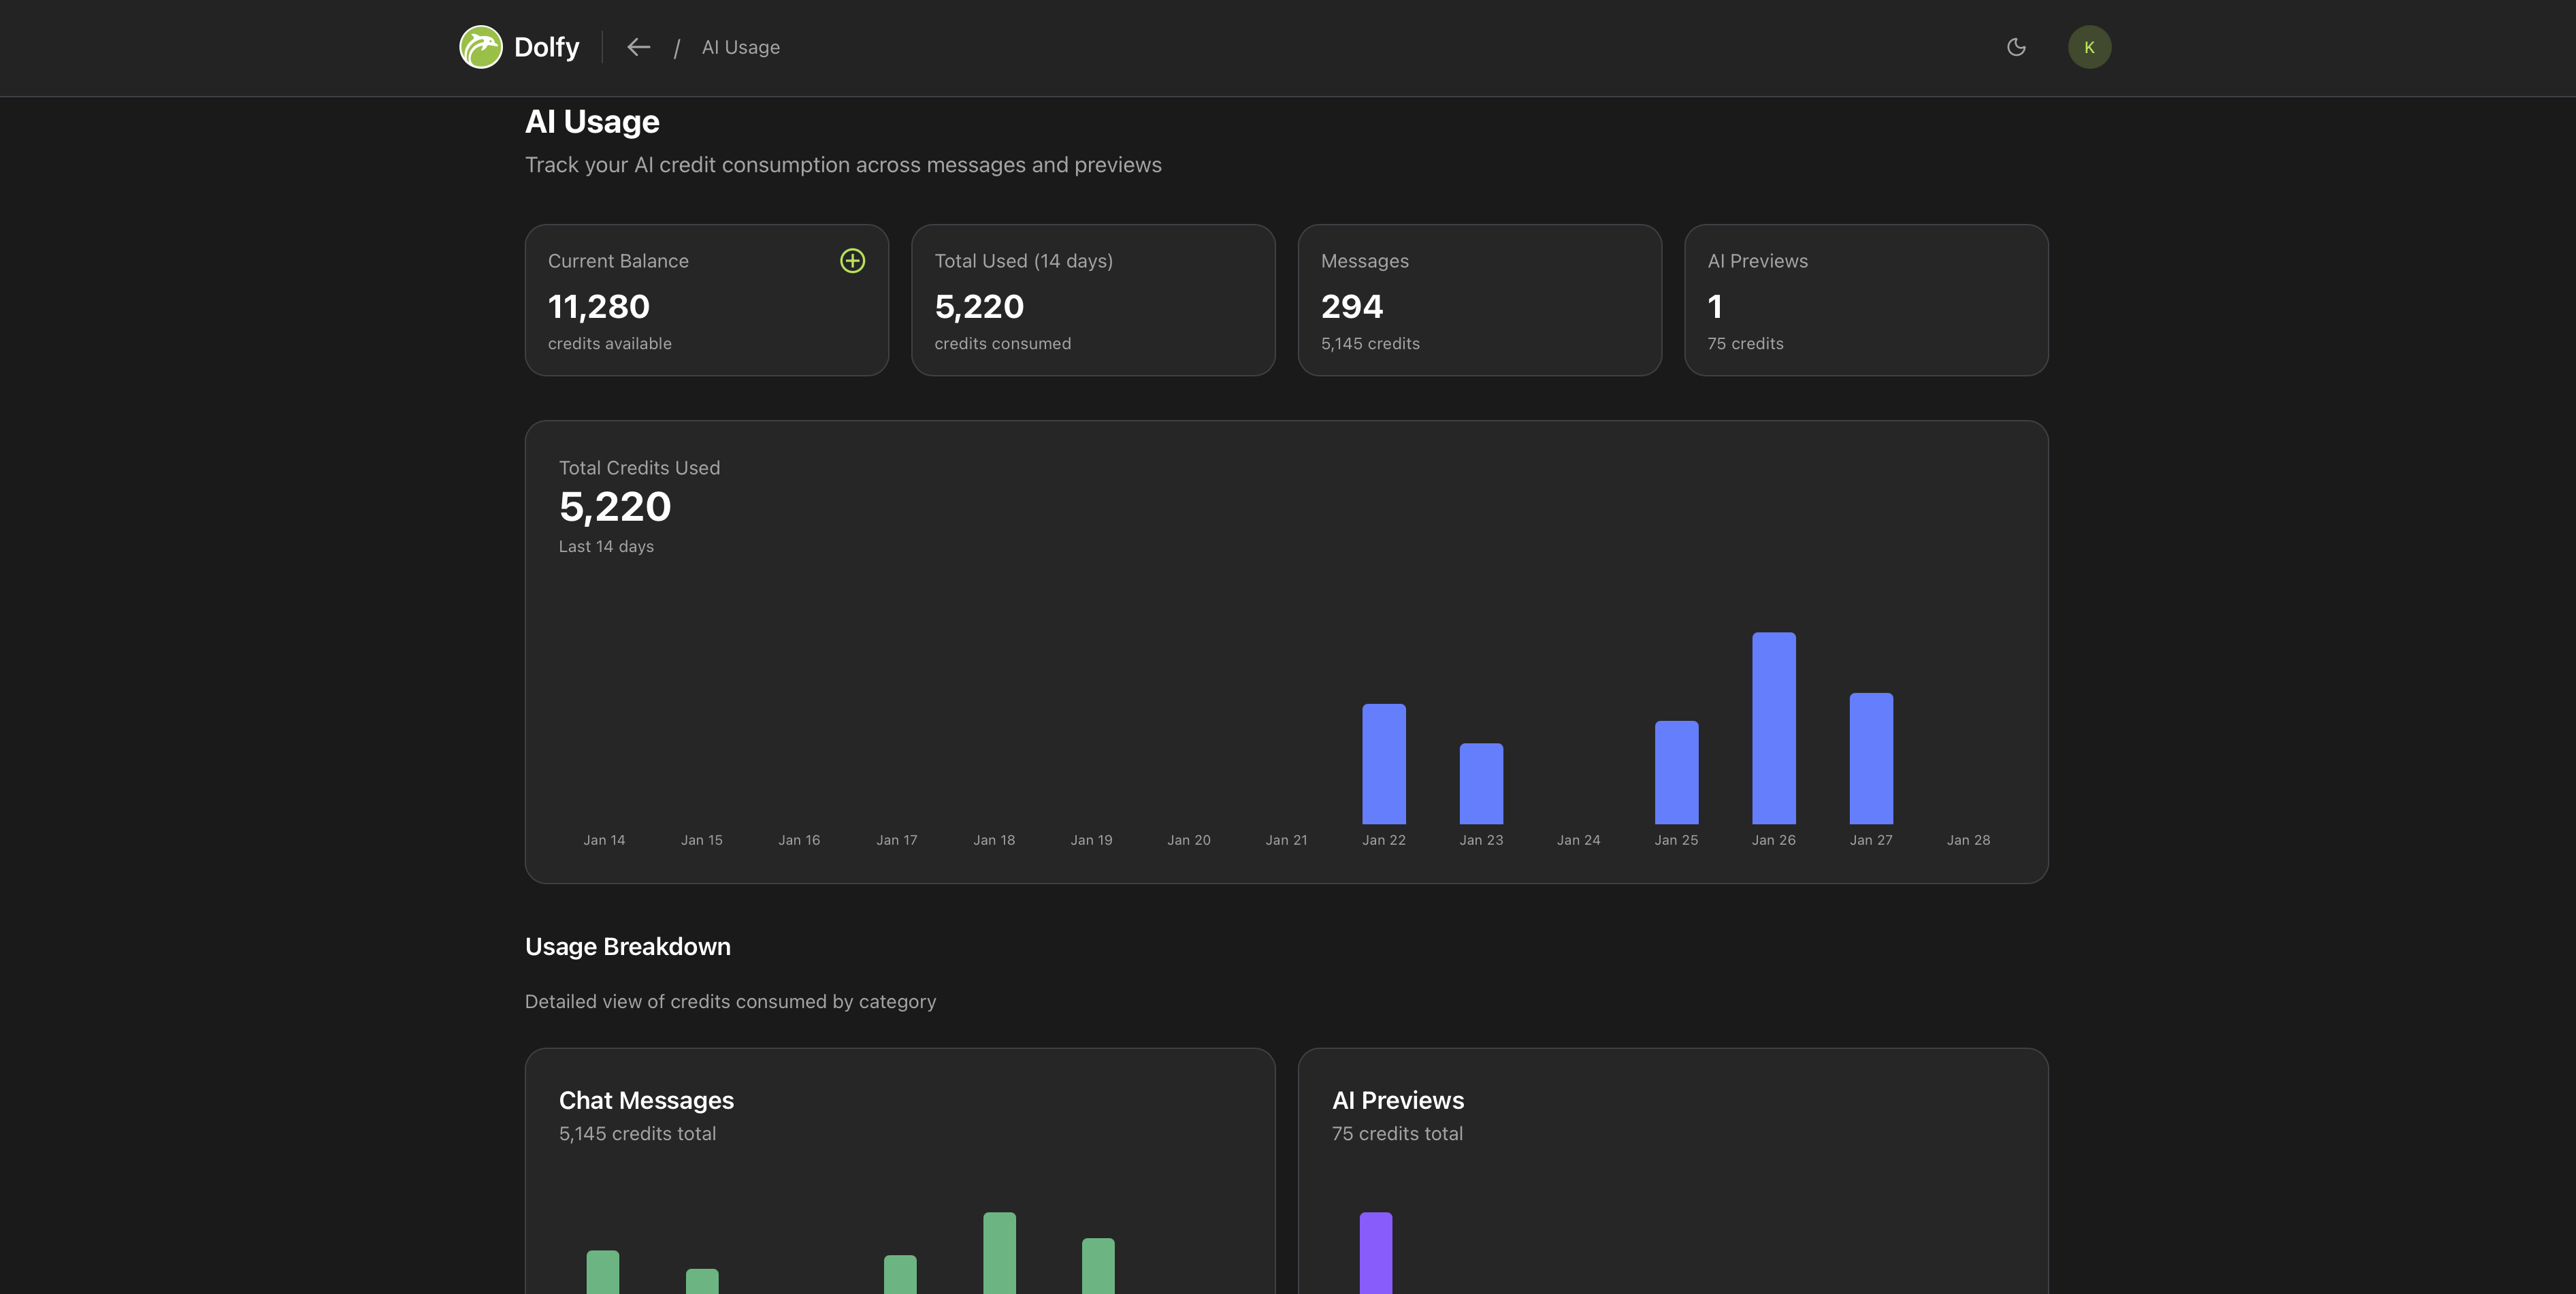The image size is (2576, 1294).
Task: Click the Chat Messages panel heading
Action: (646, 1100)
